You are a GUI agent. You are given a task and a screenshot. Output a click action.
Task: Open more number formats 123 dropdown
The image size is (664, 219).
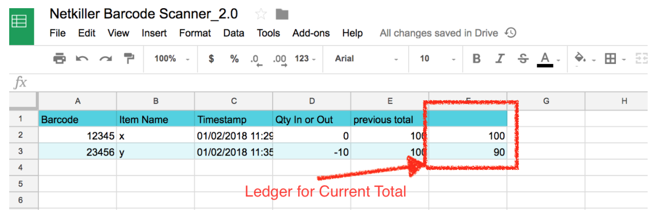tap(305, 58)
